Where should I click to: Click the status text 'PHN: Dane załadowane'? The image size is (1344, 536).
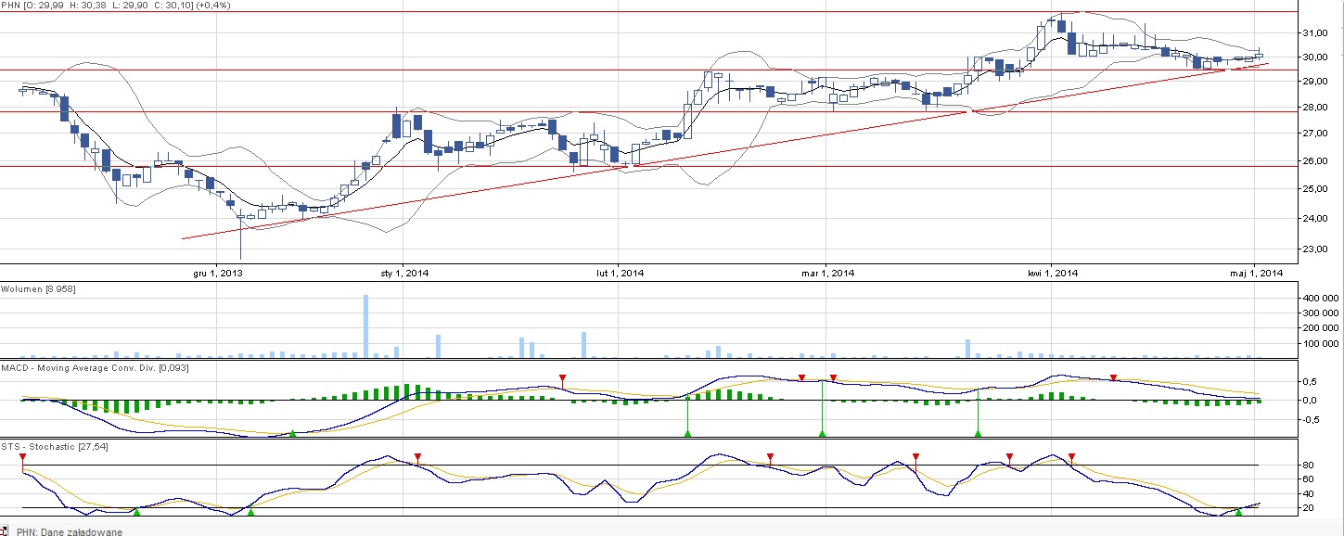pos(69,531)
